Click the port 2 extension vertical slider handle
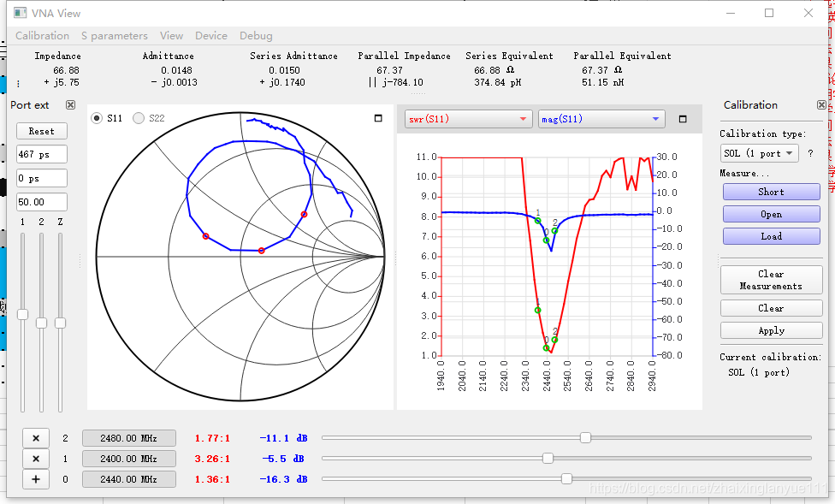Viewport: 835px width, 504px height. point(41,323)
